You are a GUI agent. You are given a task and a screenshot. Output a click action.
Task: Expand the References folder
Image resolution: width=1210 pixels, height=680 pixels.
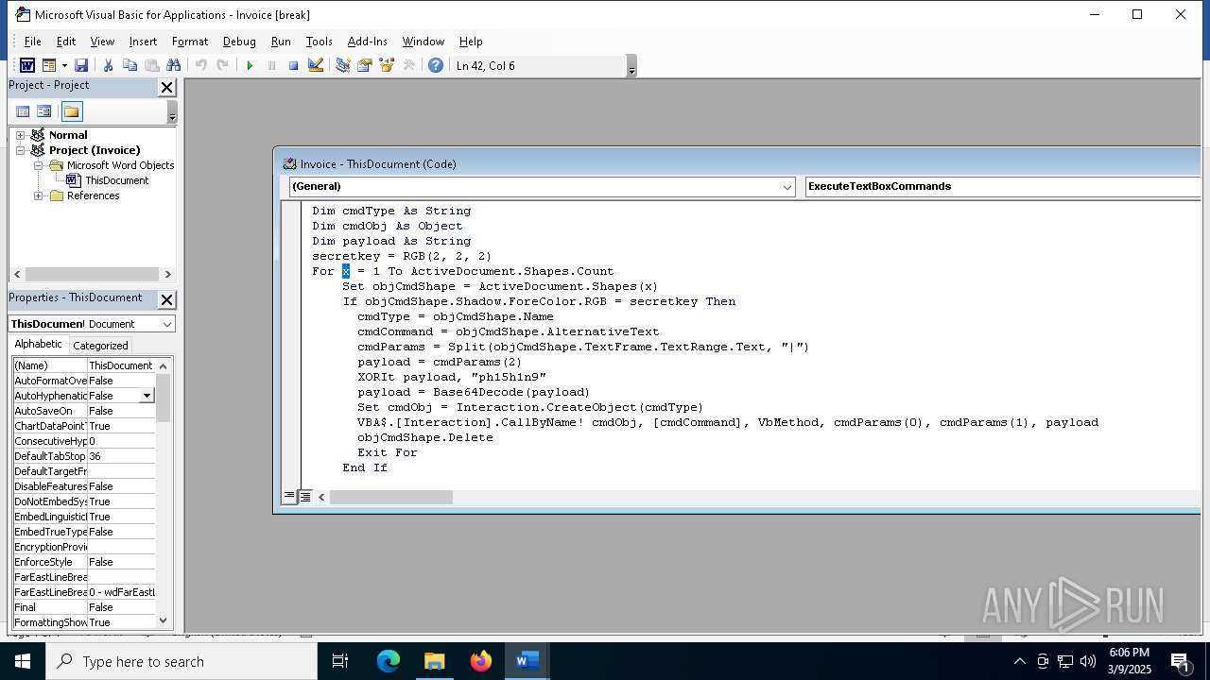(x=39, y=195)
